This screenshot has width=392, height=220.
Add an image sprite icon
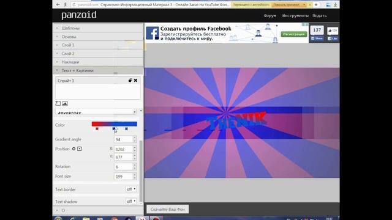point(65,103)
